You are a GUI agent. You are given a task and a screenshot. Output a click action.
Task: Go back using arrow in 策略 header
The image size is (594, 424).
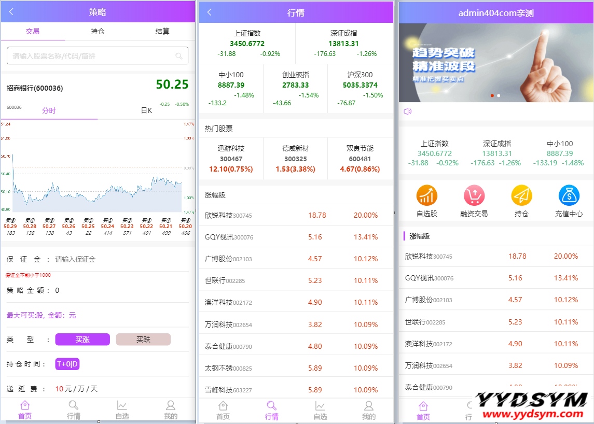click(11, 12)
